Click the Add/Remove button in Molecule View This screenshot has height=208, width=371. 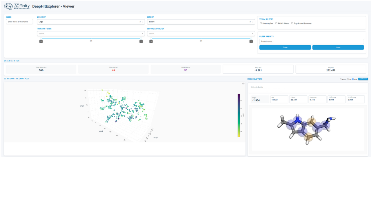point(363,79)
